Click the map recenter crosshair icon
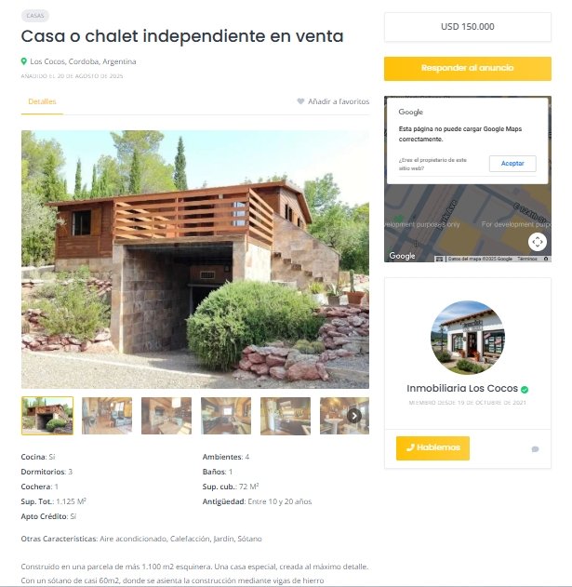572x587 pixels. coord(538,242)
